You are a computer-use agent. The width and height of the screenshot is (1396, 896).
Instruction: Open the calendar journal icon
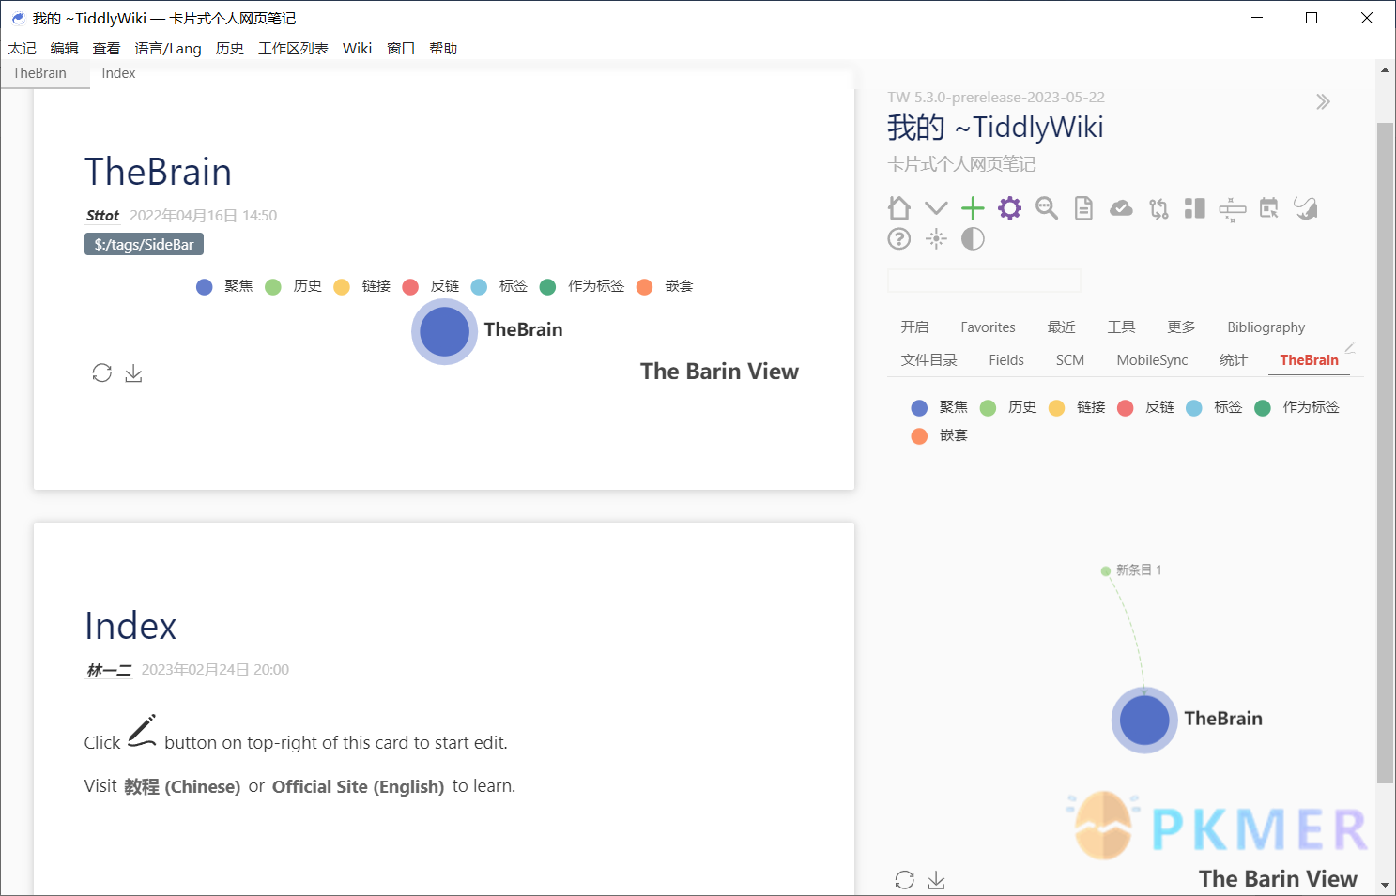[x=1269, y=207]
